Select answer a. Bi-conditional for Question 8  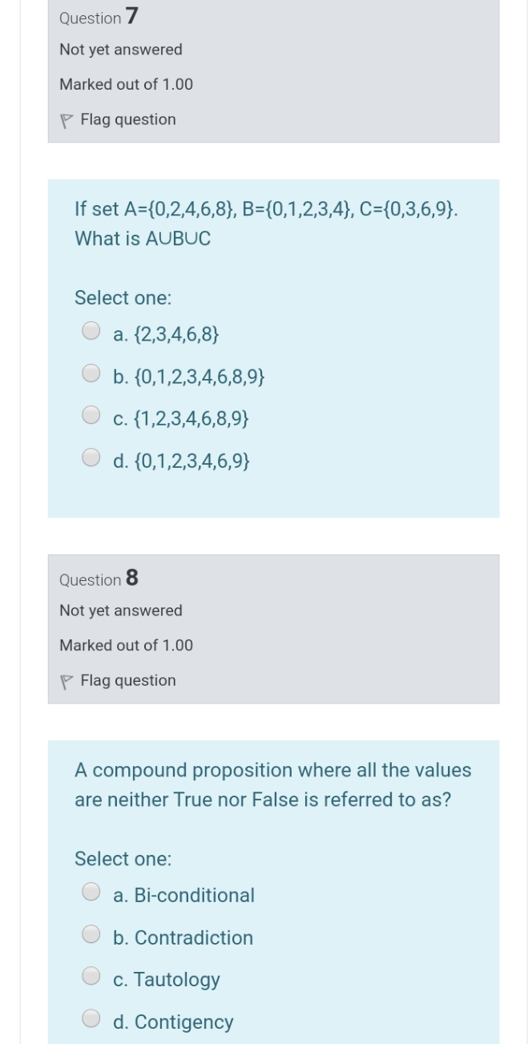coord(91,889)
